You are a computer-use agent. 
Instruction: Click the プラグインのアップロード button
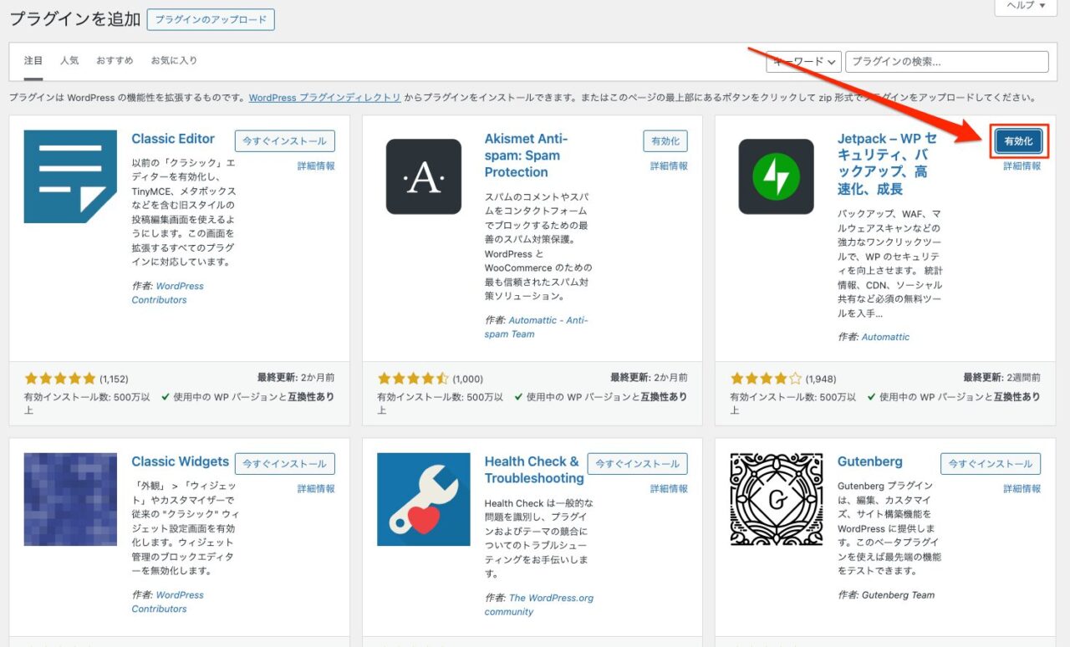click(211, 19)
